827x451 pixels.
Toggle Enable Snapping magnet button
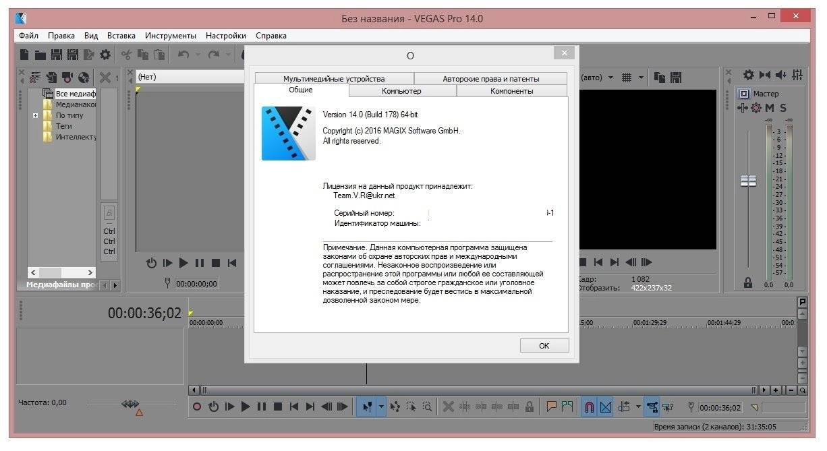589,407
